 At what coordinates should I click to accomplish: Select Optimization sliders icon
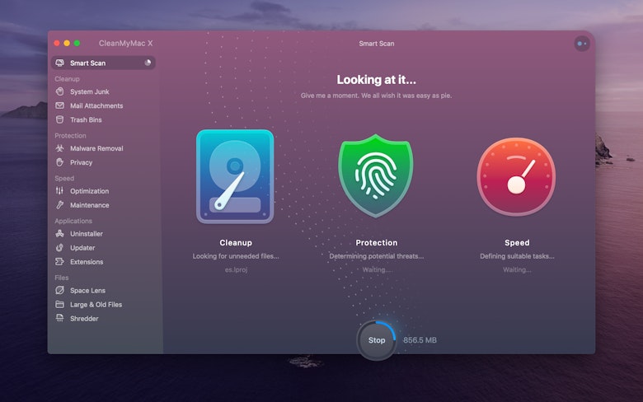click(x=60, y=191)
